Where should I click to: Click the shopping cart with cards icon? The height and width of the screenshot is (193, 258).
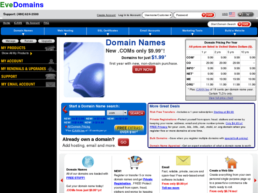pos(135,163)
